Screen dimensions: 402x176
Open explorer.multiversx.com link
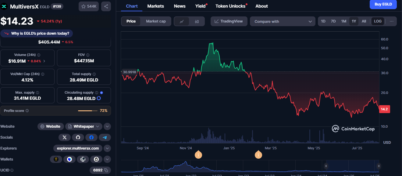tap(78, 148)
